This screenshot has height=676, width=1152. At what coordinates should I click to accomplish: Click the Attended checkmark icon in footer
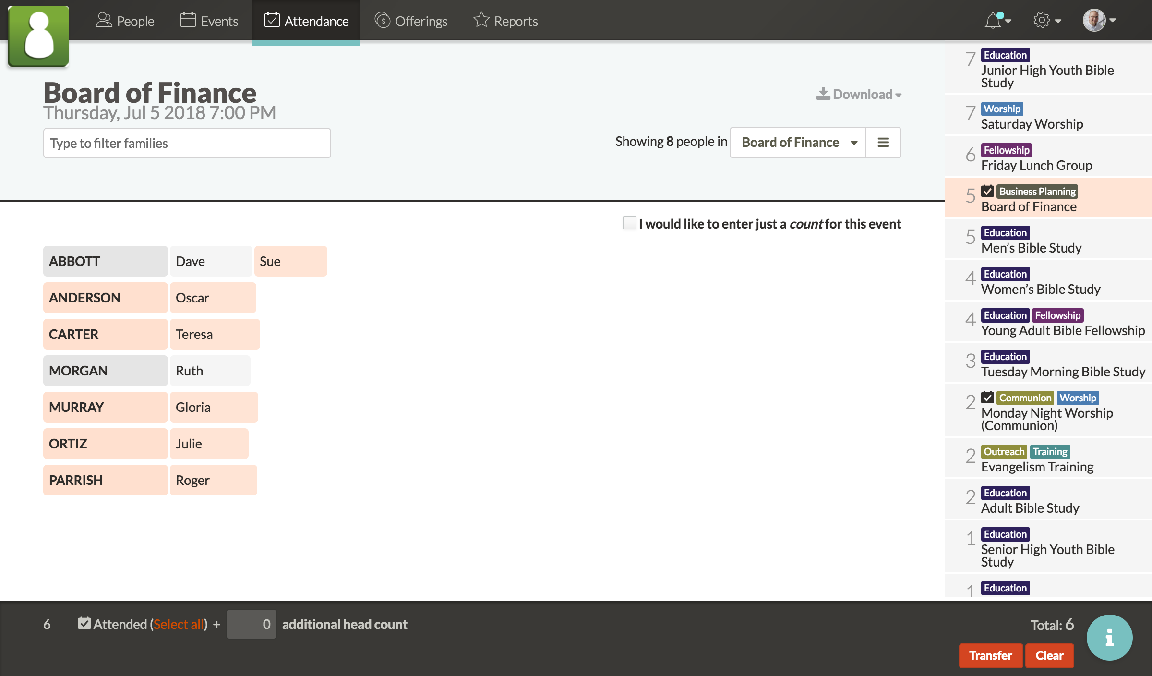click(x=84, y=623)
